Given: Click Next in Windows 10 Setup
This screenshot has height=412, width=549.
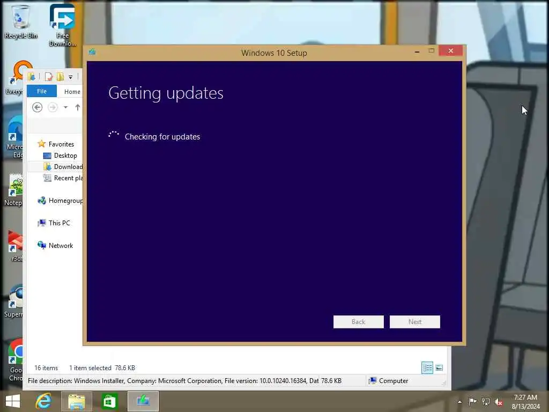Looking at the screenshot, I should 414,322.
